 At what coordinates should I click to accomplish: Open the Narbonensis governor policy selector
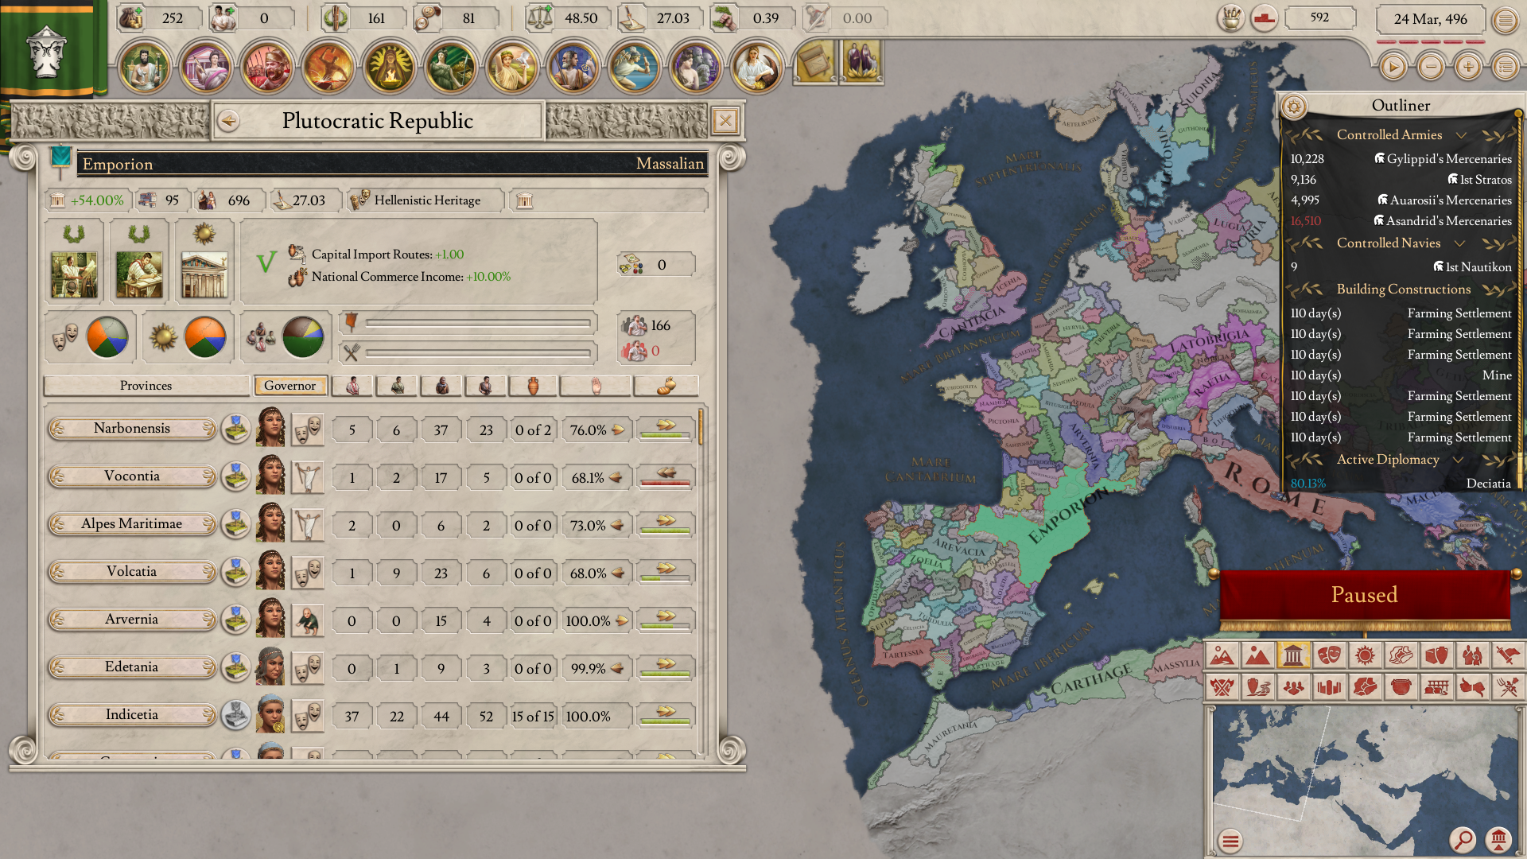308,429
